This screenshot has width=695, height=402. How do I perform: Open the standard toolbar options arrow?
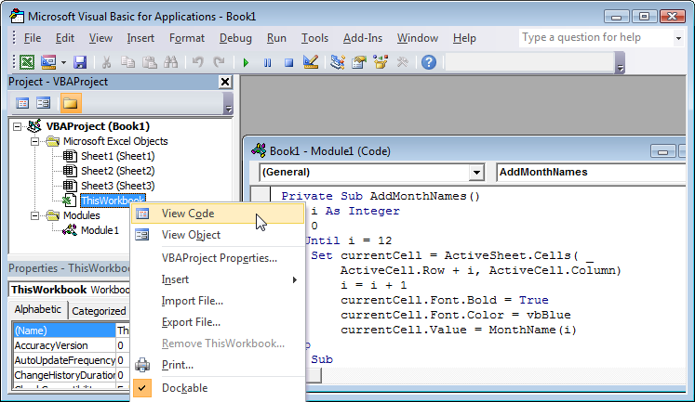[620, 63]
